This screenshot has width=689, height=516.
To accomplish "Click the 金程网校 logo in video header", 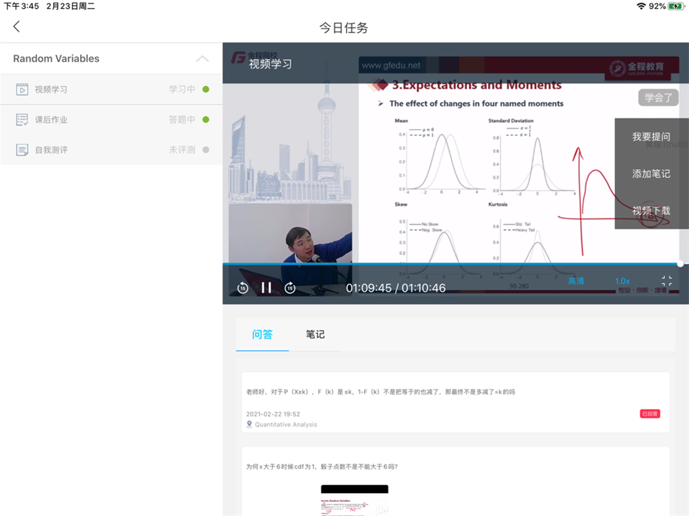I will tap(255, 57).
